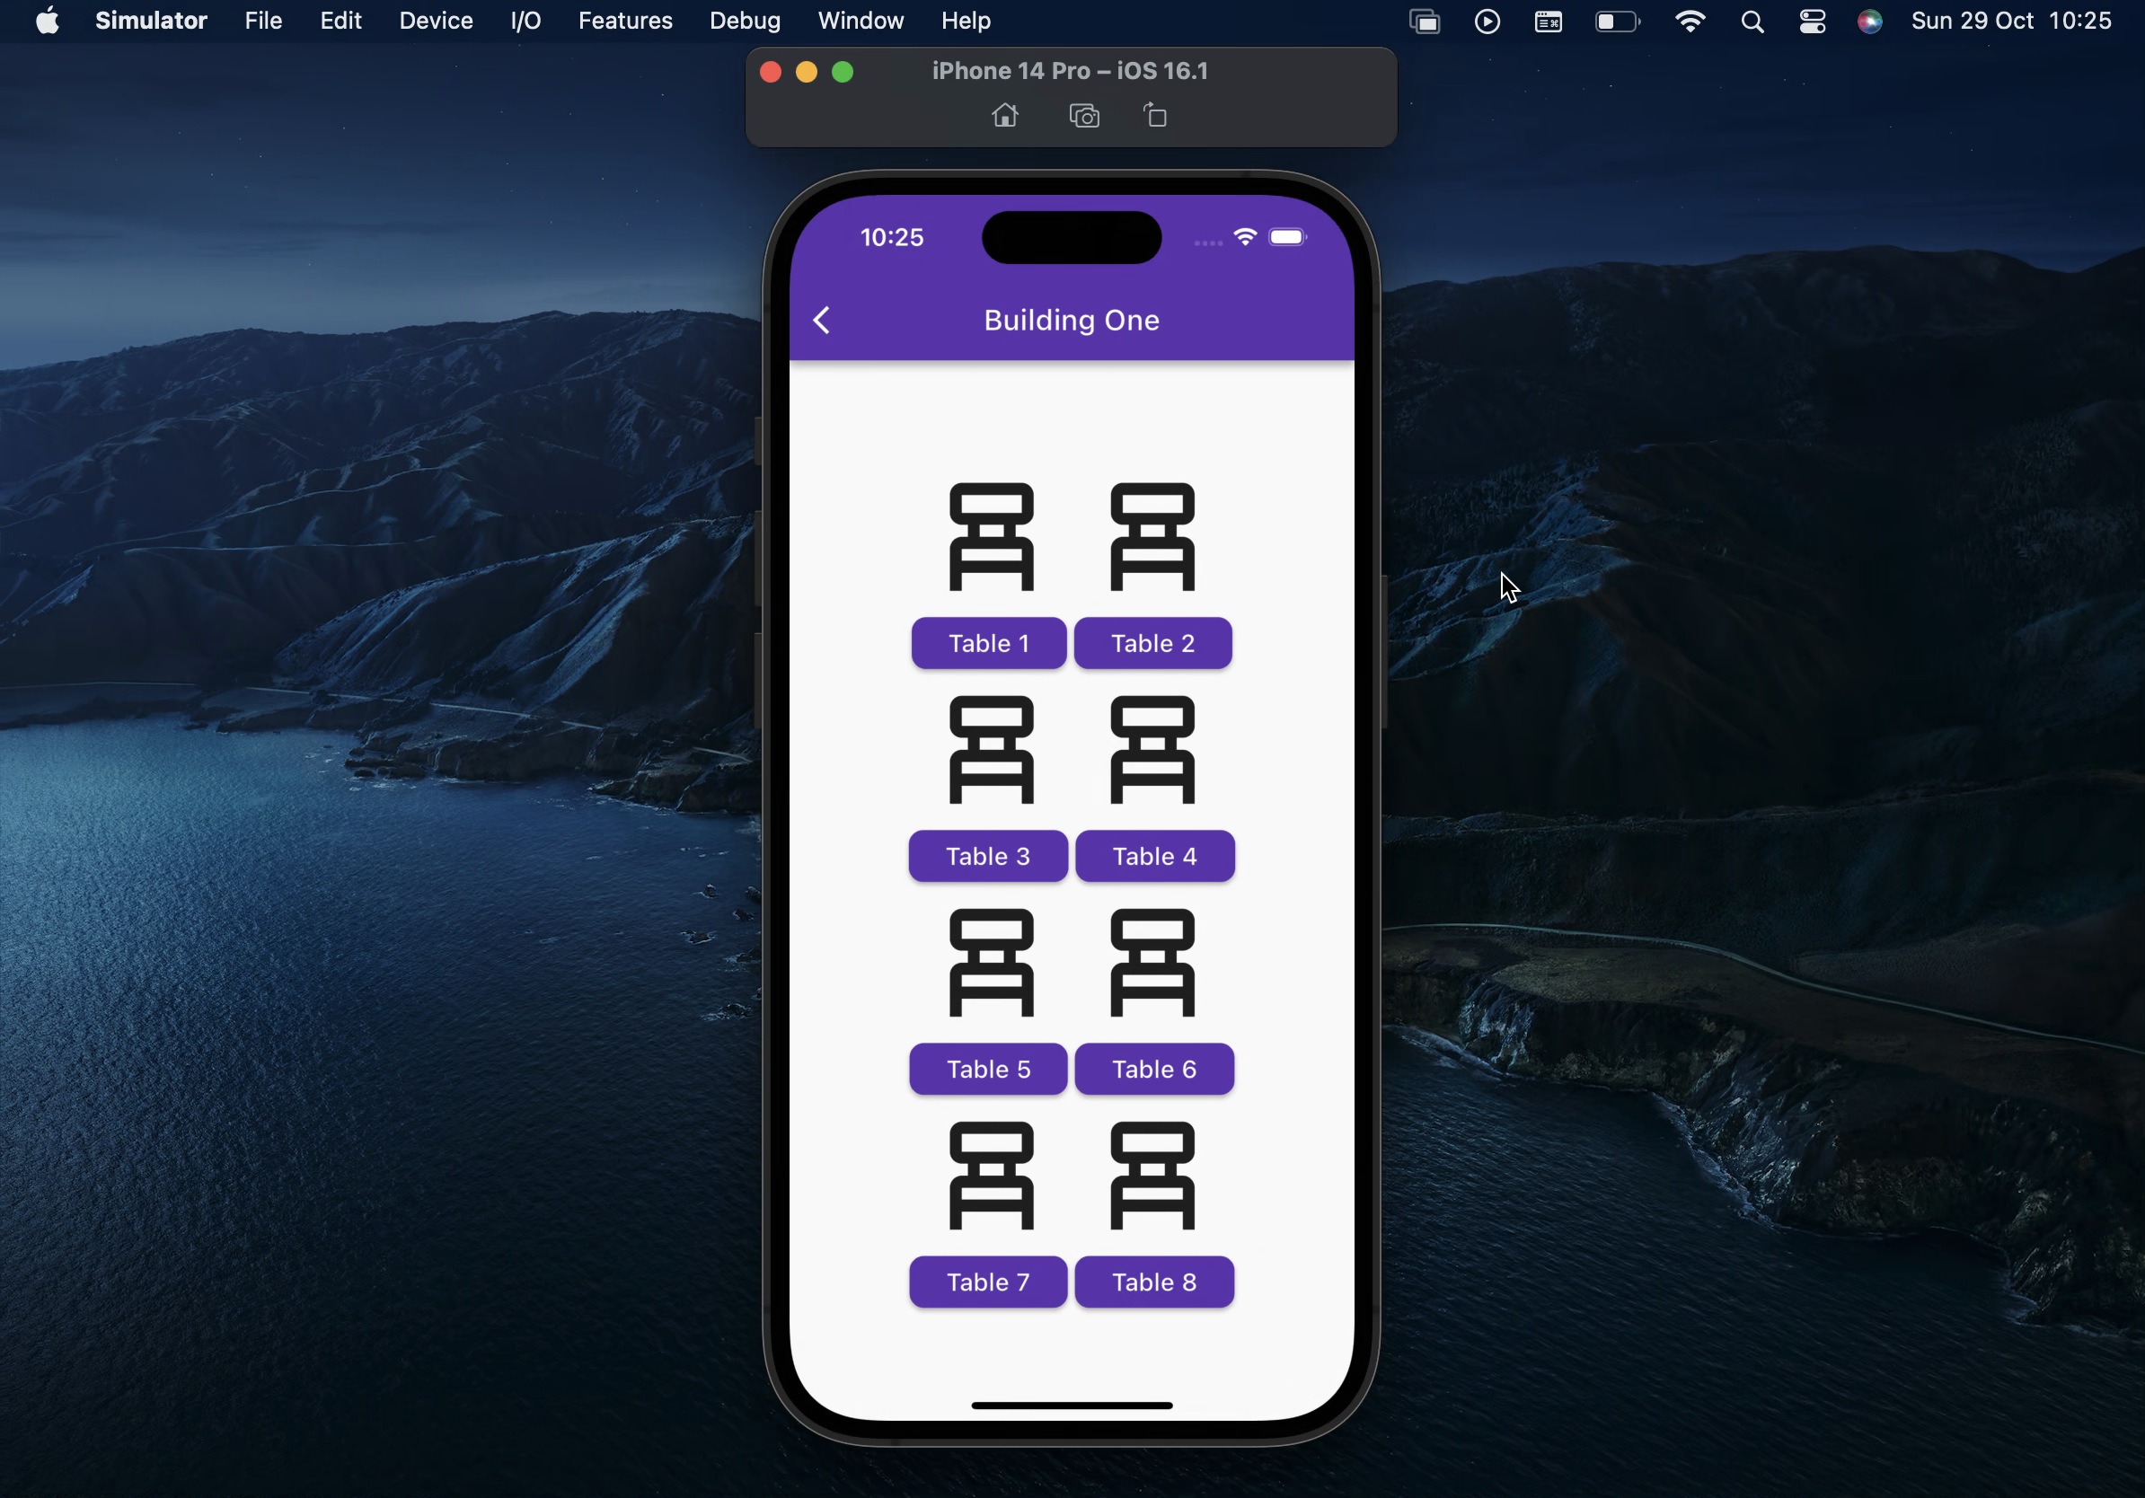Viewport: 2145px width, 1498px height.
Task: Click the Simulator Home button icon
Action: coord(1005,116)
